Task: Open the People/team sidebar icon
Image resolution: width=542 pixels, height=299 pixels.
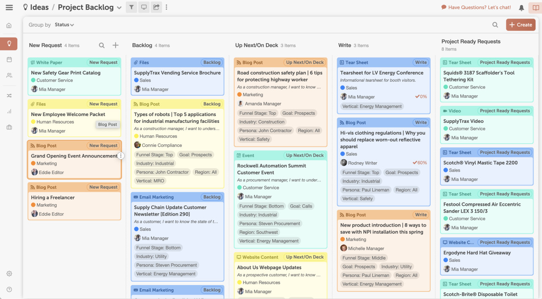Action: (9, 75)
